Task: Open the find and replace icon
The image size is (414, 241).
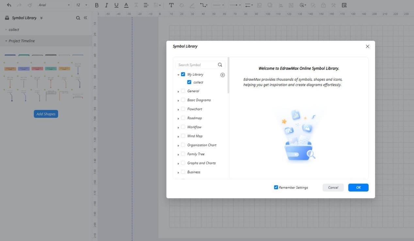Action: pos(344,5)
